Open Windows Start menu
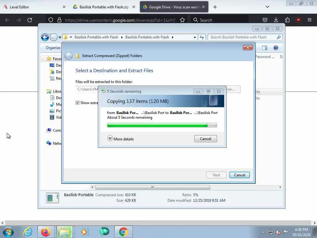The width and height of the screenshot is (317, 238). click(x=8, y=232)
